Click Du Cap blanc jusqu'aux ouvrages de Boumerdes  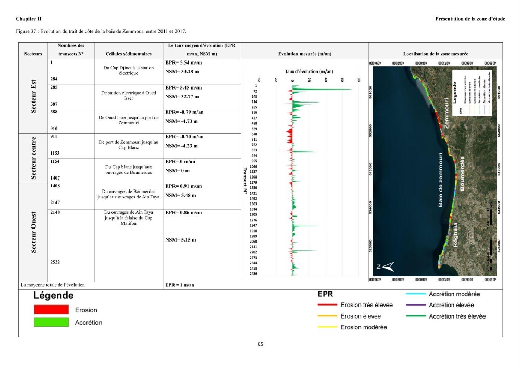point(129,170)
